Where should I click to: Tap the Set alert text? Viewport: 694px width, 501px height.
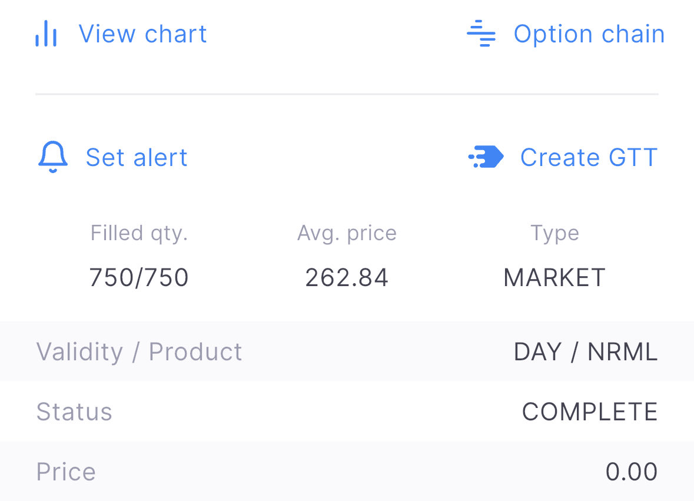tap(137, 158)
